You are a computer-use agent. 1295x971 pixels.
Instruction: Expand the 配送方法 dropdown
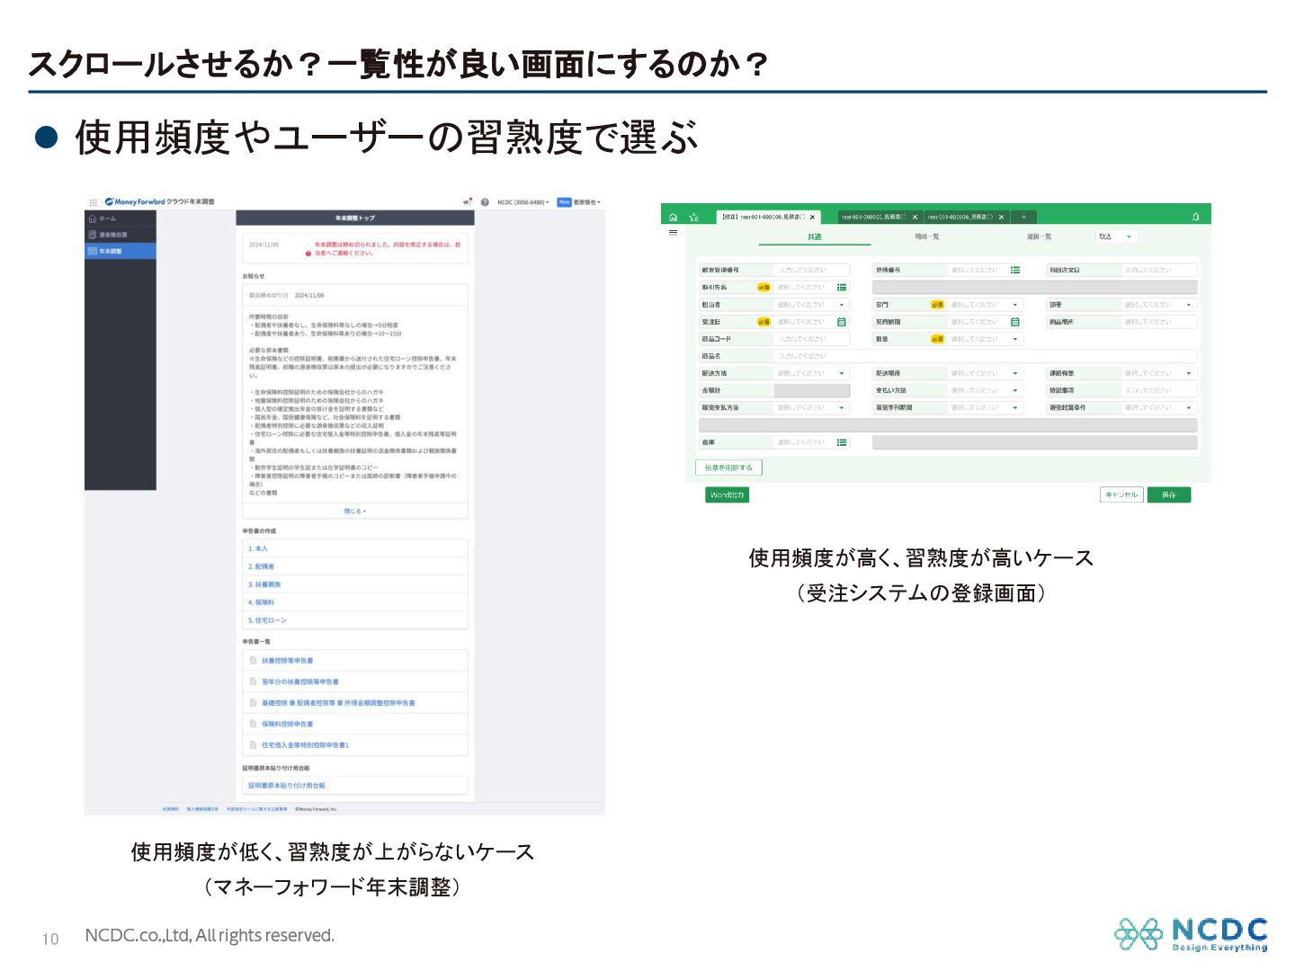tap(842, 373)
